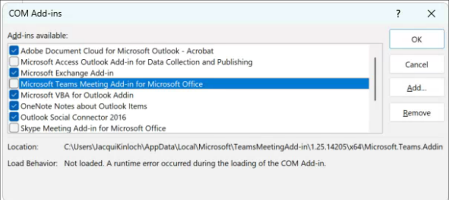The width and height of the screenshot is (449, 200).
Task: Disable Microsoft VBA for Outlook Addin
Action: click(x=14, y=95)
